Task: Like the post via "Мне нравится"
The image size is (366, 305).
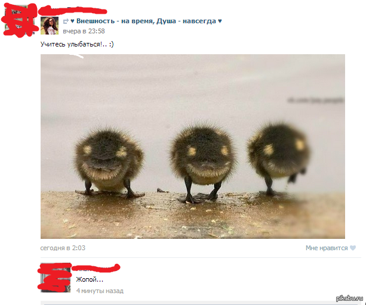Action: pyautogui.click(x=327, y=248)
